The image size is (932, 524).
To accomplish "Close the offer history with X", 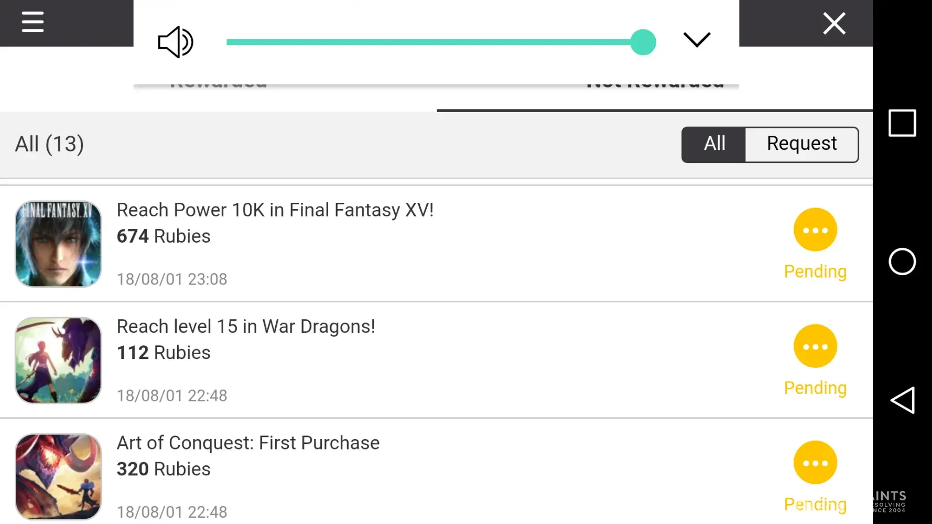I will click(x=834, y=24).
